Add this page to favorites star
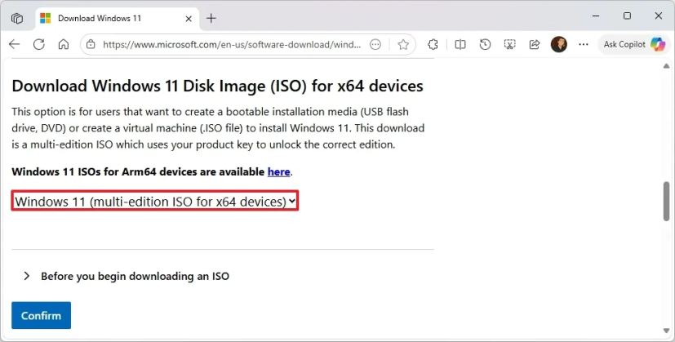The height and width of the screenshot is (342, 675). pyautogui.click(x=402, y=45)
